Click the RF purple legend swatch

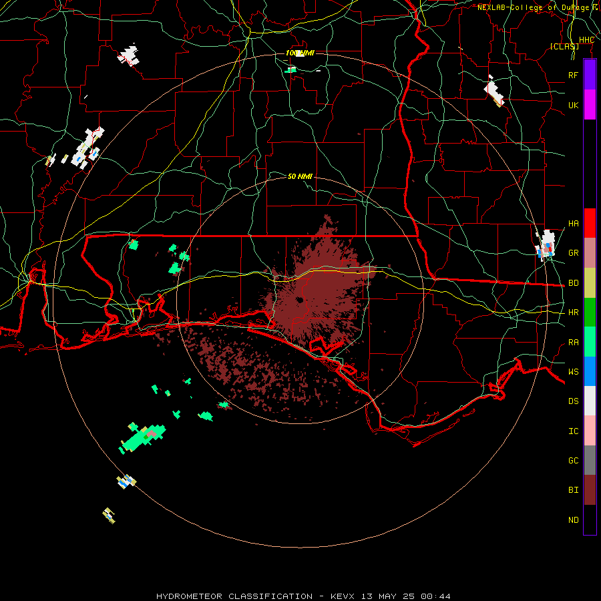(x=590, y=75)
